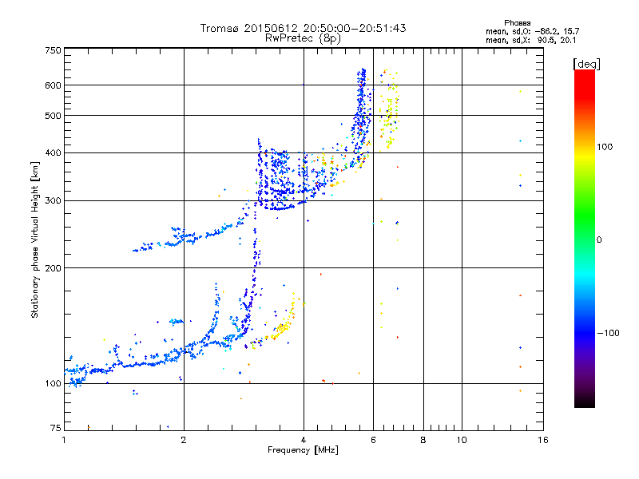The width and height of the screenshot is (639, 479).
Task: Click the 'Frequency [MHz]' axis title
Action: [303, 450]
